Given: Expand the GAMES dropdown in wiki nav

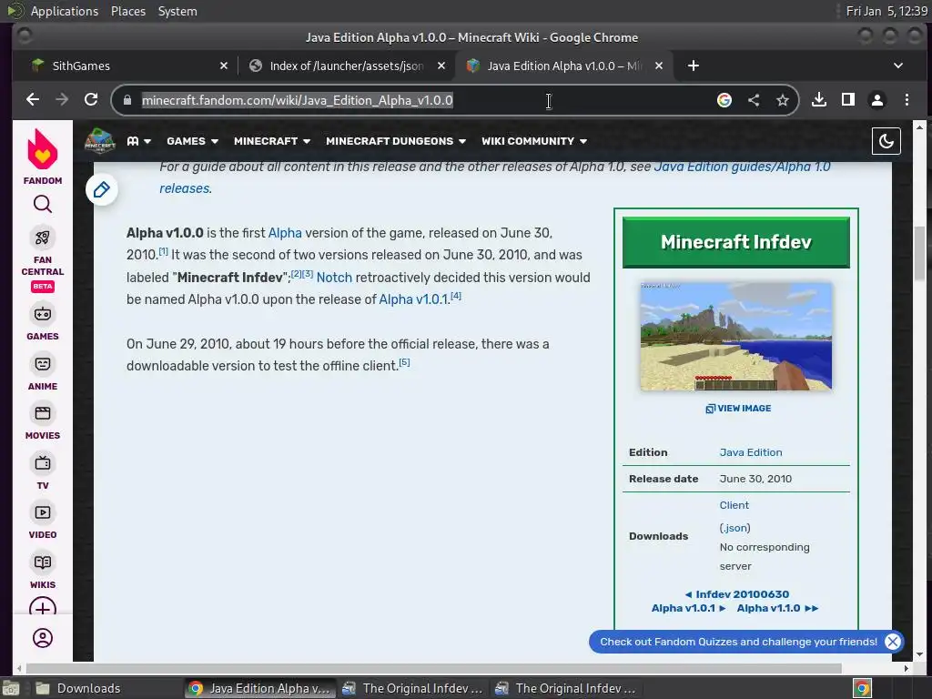Looking at the screenshot, I should coord(193,141).
